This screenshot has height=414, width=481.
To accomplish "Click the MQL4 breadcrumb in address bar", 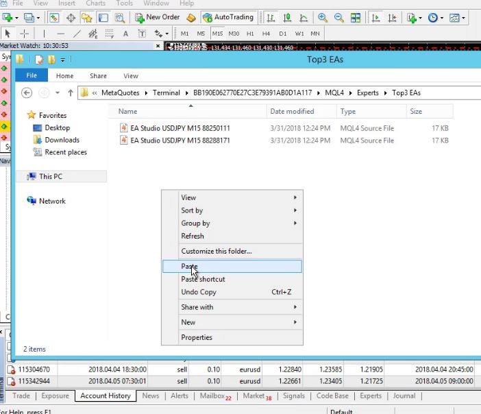I will tap(334, 93).
